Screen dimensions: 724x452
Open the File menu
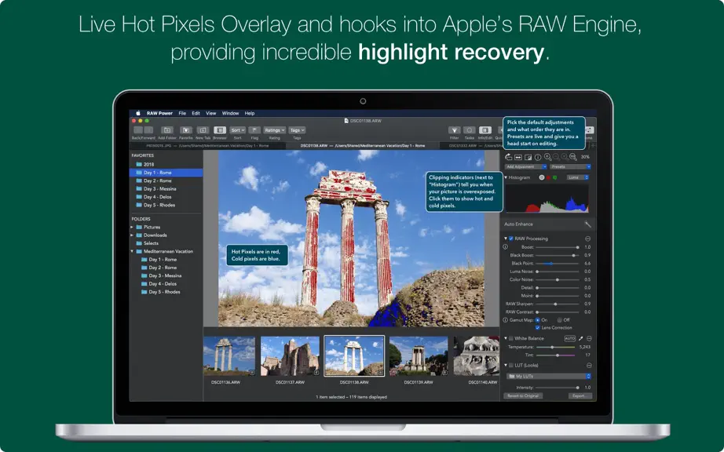[x=182, y=113]
